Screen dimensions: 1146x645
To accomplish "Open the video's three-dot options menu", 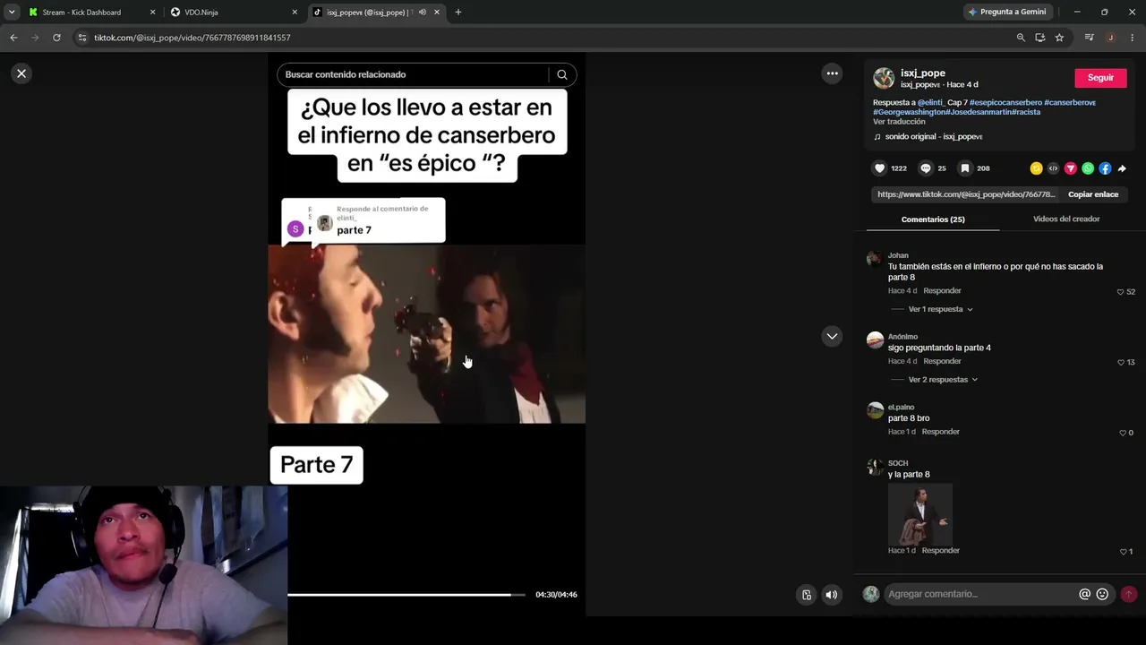I will pyautogui.click(x=832, y=73).
